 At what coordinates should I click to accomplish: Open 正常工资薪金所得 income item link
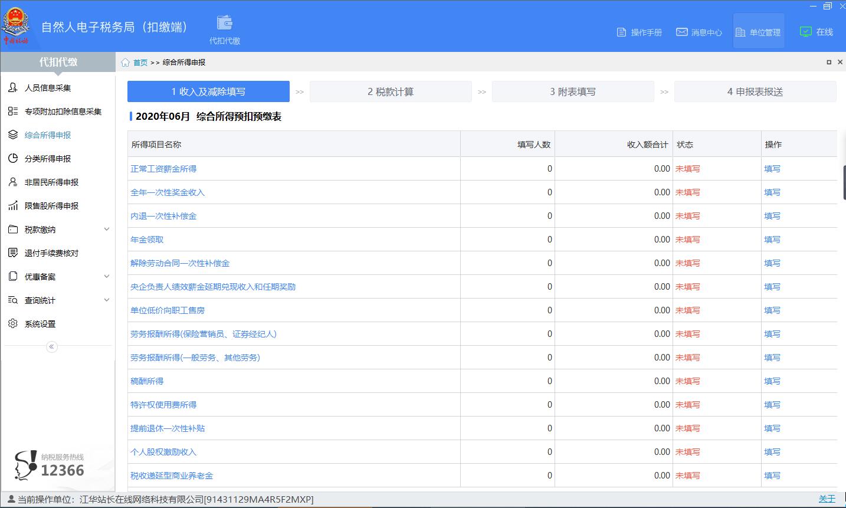click(x=163, y=169)
